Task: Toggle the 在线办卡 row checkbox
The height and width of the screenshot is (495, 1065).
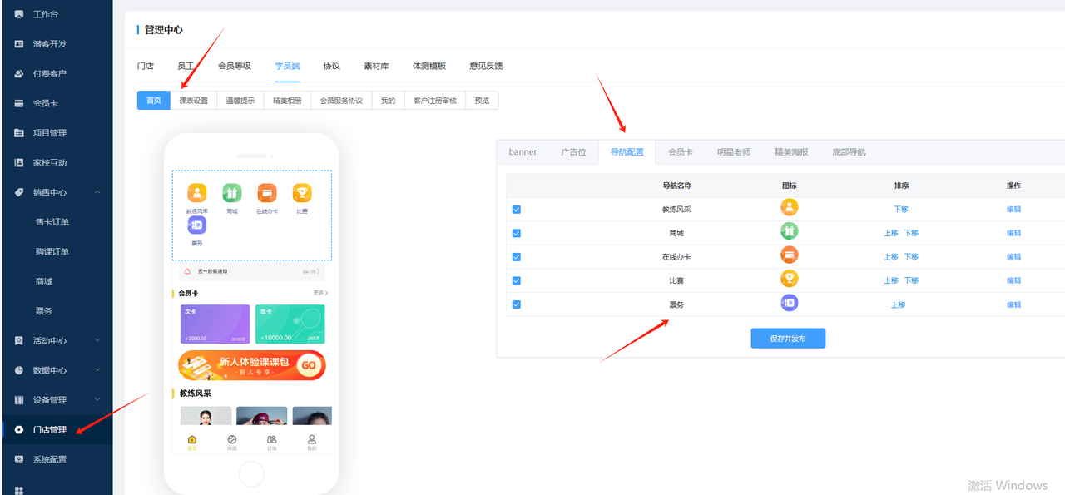Action: tap(516, 257)
